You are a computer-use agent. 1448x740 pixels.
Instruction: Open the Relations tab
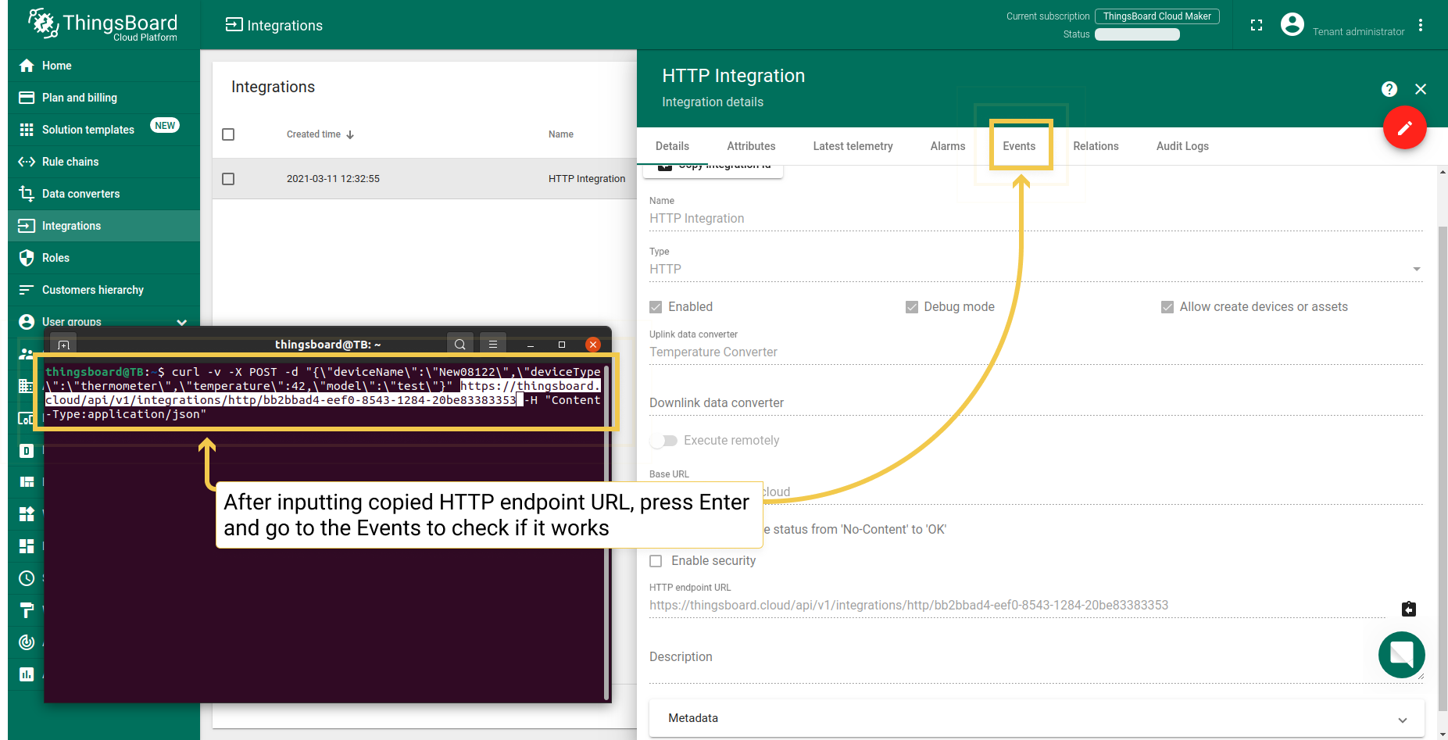(1096, 146)
